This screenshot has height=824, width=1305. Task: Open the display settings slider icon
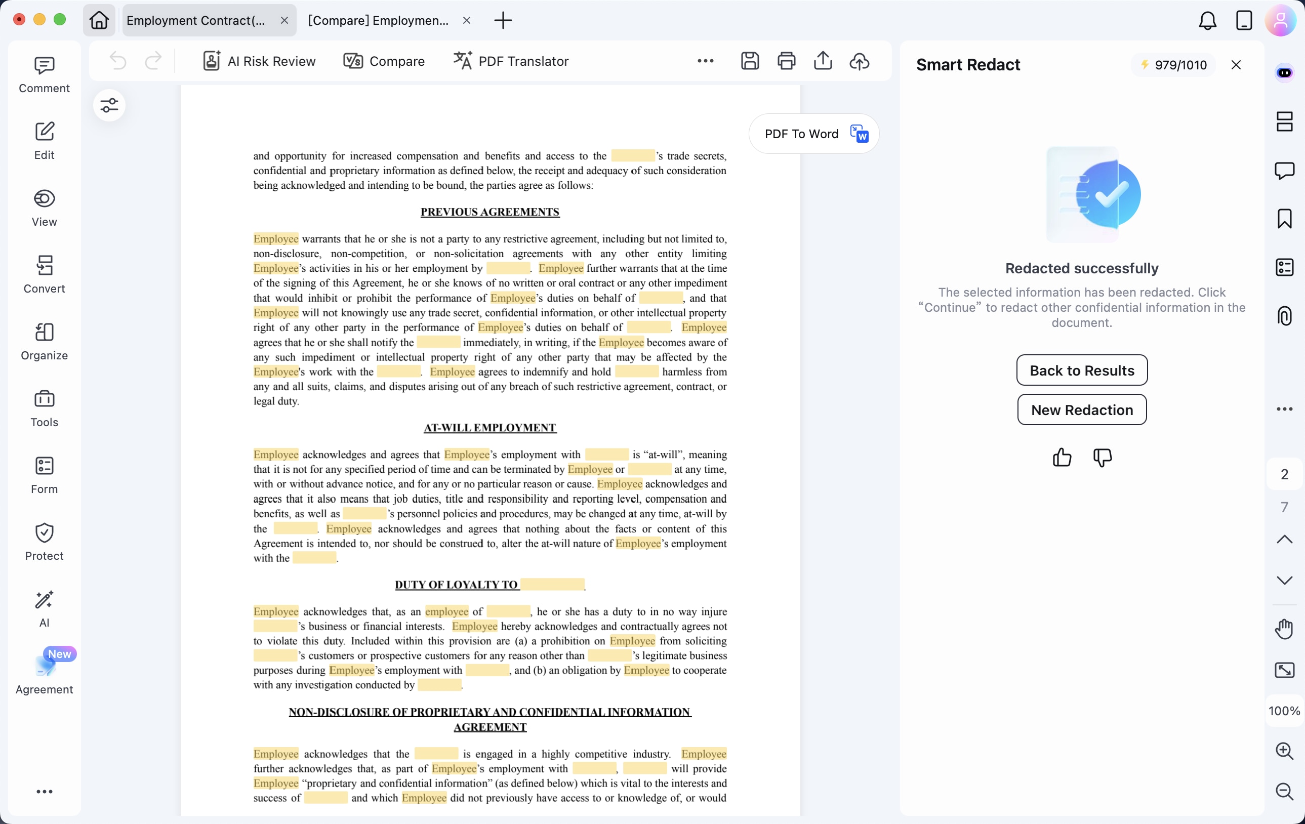pyautogui.click(x=109, y=105)
